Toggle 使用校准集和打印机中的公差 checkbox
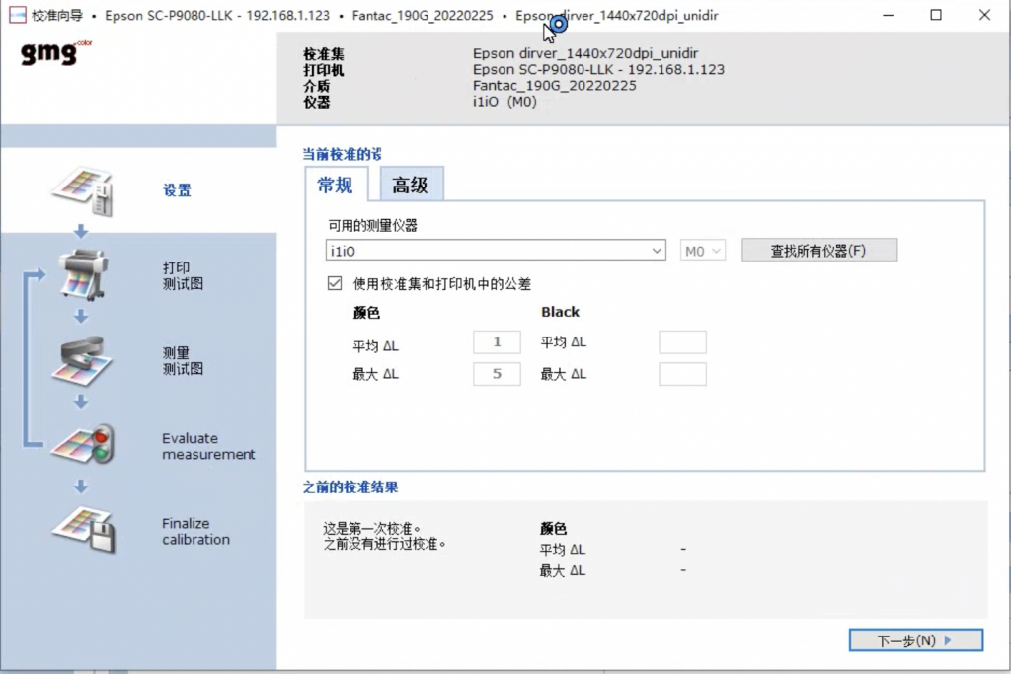 click(335, 283)
